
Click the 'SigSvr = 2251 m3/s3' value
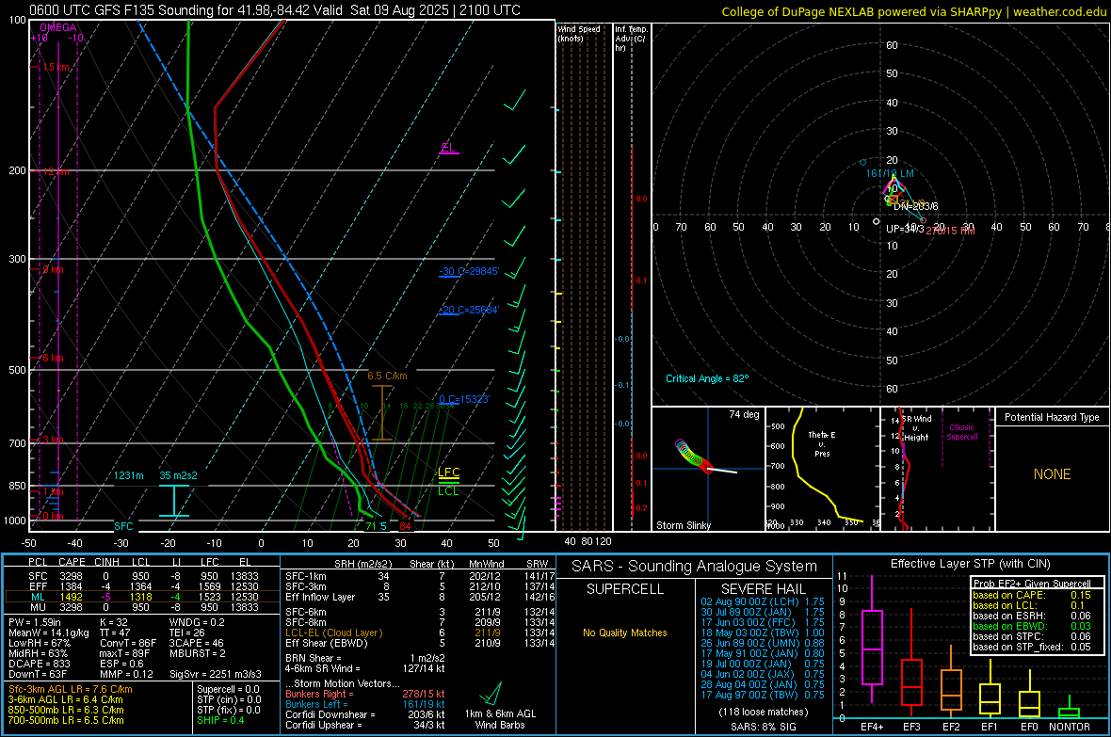pos(216,674)
